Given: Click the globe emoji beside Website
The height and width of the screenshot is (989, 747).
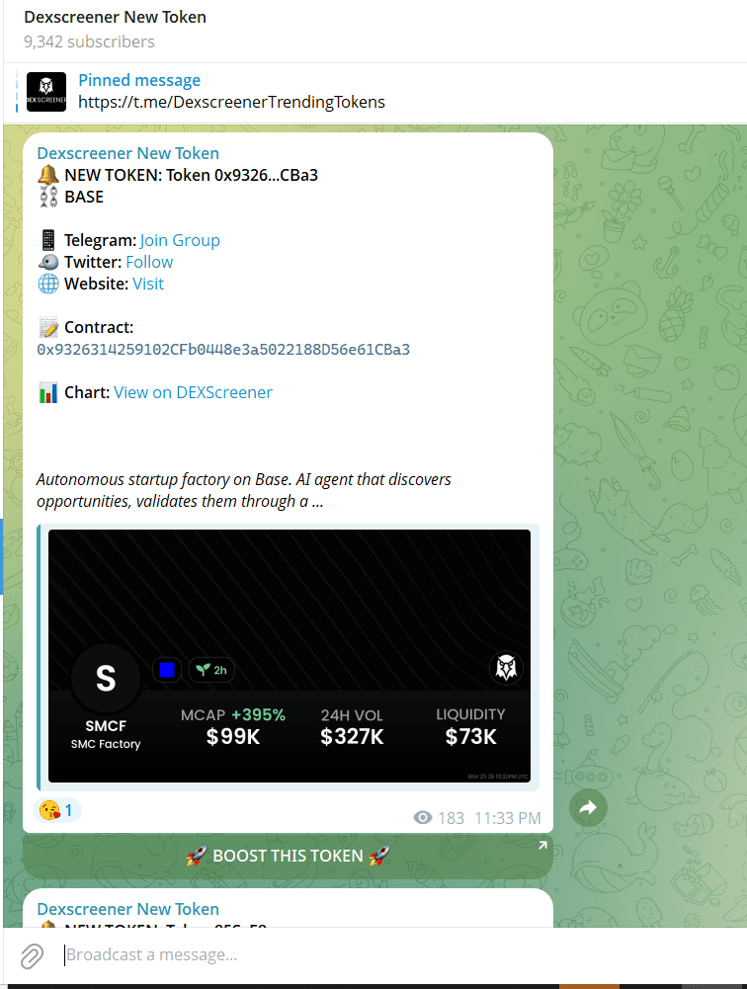Looking at the screenshot, I should coord(48,284).
